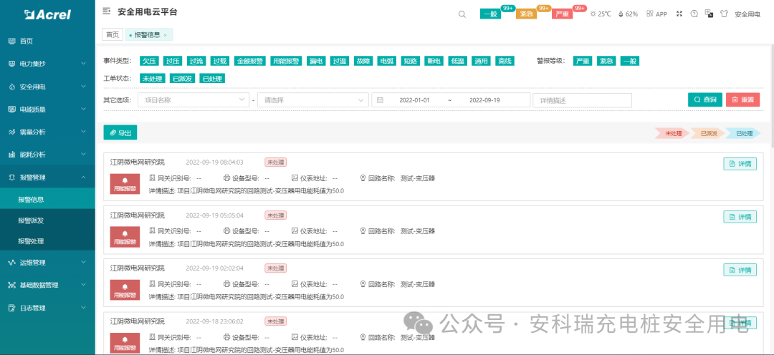Expand the 运维管理 sidebar menu
The image size is (774, 355).
tap(47, 262)
